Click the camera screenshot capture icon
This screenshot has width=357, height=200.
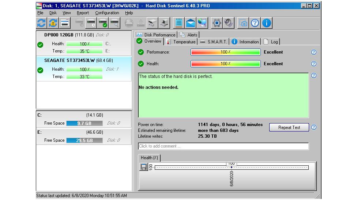click(x=243, y=23)
